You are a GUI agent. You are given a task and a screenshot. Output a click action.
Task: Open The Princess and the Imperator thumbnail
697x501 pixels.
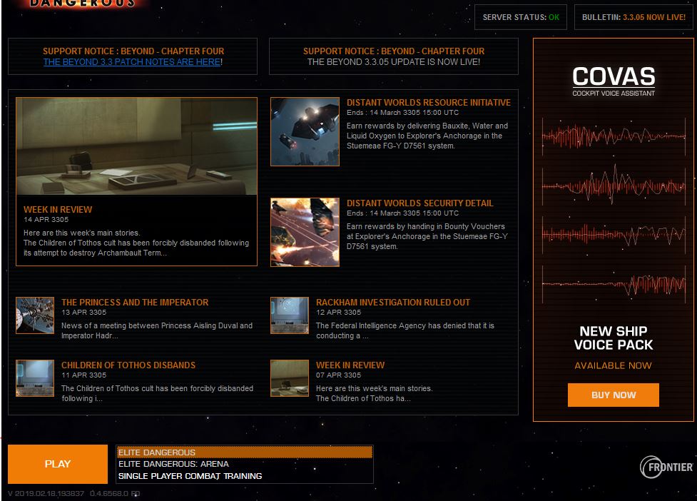[x=35, y=315]
